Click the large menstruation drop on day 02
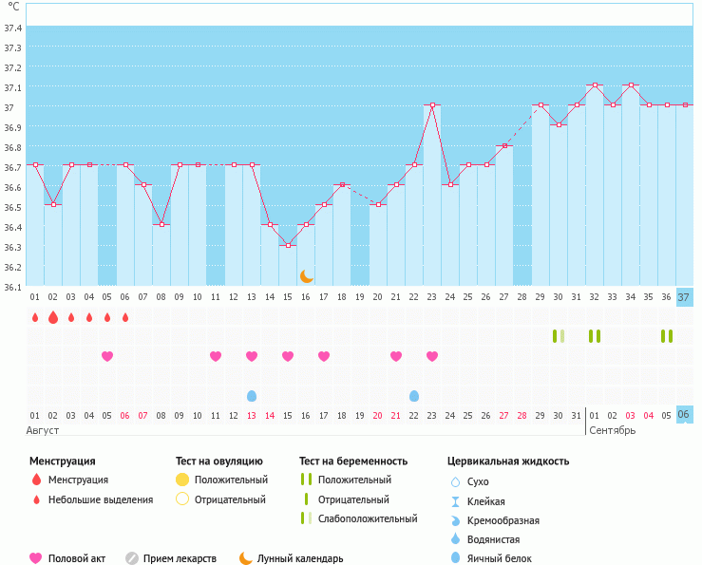Image resolution: width=702 pixels, height=565 pixels. (53, 317)
